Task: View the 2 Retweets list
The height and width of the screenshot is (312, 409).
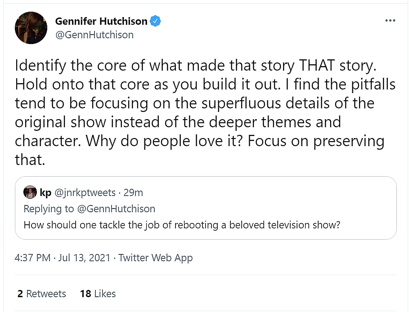Action: 42,294
